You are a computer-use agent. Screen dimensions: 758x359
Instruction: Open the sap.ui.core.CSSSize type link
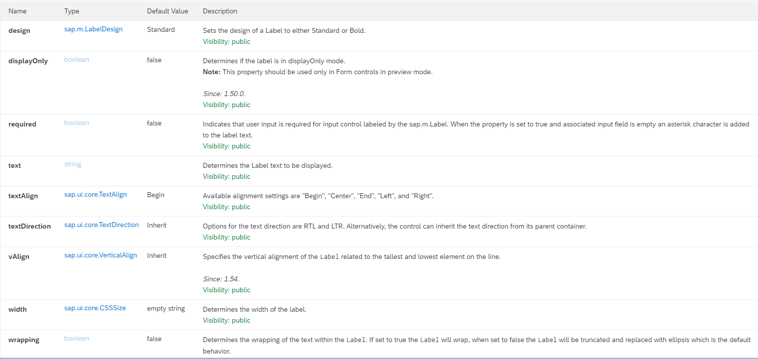(95, 308)
